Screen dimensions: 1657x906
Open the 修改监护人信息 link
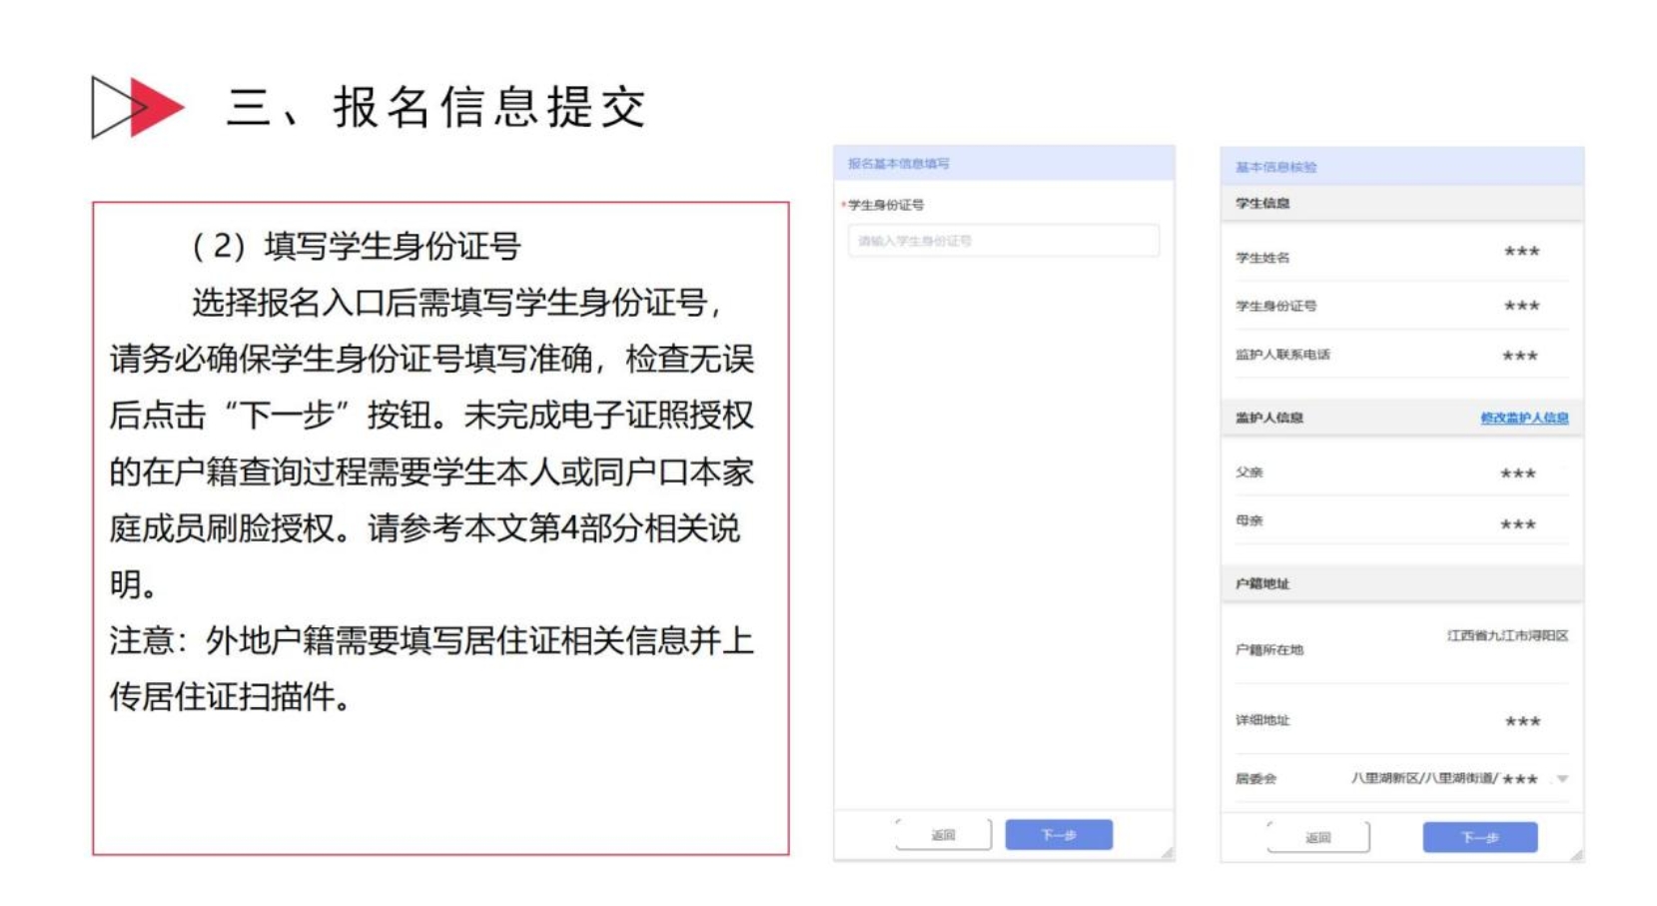[x=1523, y=418]
